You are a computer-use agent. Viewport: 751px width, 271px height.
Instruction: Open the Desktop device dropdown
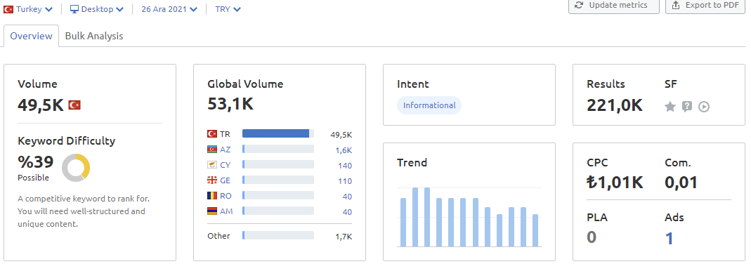pos(97,9)
